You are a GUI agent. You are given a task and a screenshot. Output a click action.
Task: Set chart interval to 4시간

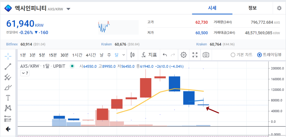point(91,55)
